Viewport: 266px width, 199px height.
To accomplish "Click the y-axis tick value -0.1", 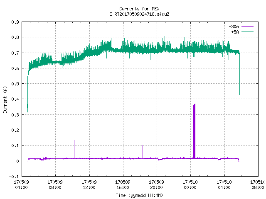I will [14, 177].
